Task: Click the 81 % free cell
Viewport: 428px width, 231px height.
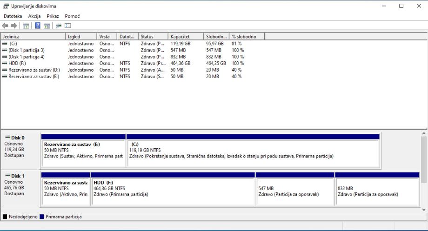Action: tap(237, 43)
